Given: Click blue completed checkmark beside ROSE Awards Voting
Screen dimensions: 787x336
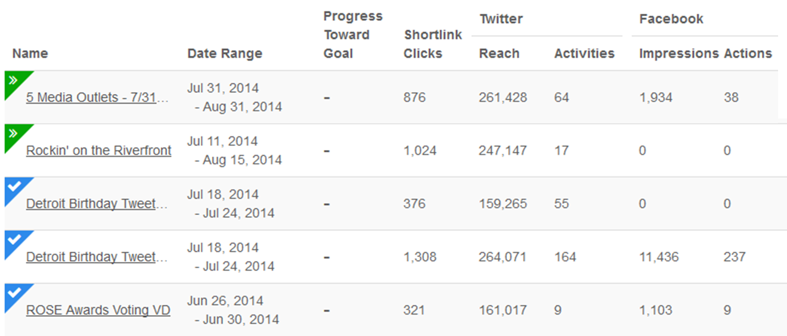Looking at the screenshot, I should 14,293.
